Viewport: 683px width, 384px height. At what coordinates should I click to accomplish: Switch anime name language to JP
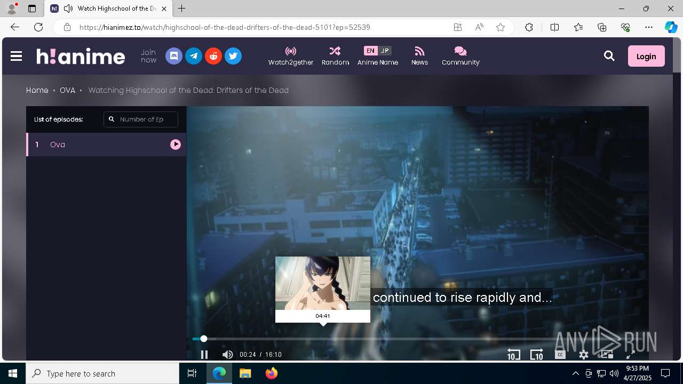[x=385, y=51]
